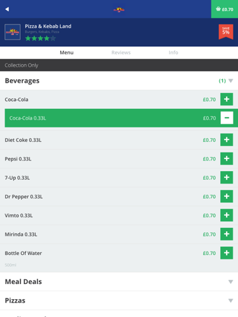Viewport: 238px width, 317px height.
Task: Tap the Collection Only banner
Action: coord(119,65)
